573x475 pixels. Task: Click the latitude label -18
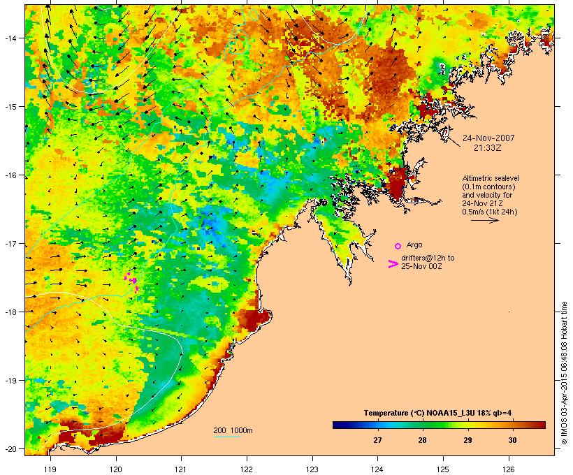[10, 312]
